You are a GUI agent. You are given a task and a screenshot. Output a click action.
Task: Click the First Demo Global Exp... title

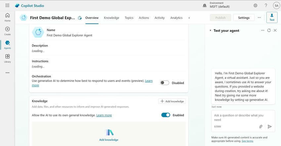53,18
